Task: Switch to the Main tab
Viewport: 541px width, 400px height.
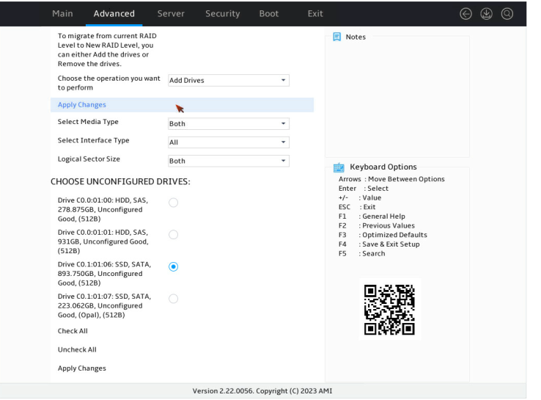Action: (x=62, y=14)
